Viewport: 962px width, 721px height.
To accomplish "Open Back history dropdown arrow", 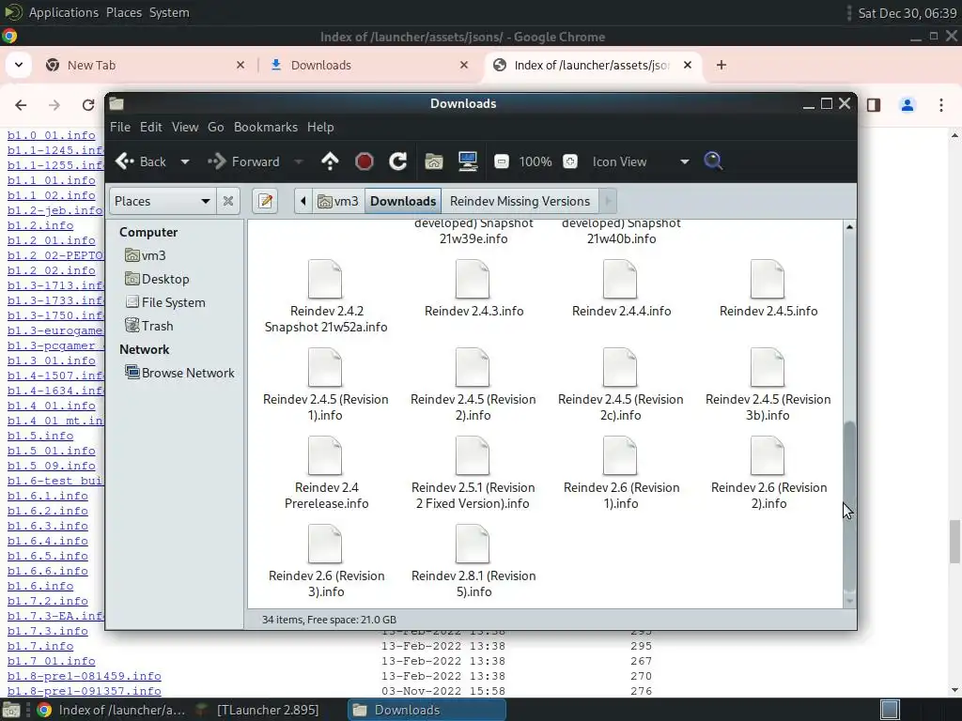I will (x=185, y=161).
